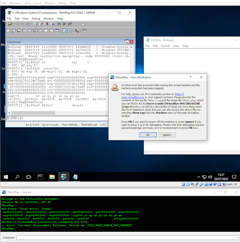Expand VBoxDbg Command combo box dropdown arrow
Image resolution: width=240 pixels, height=243 pixels.
click(237, 237)
